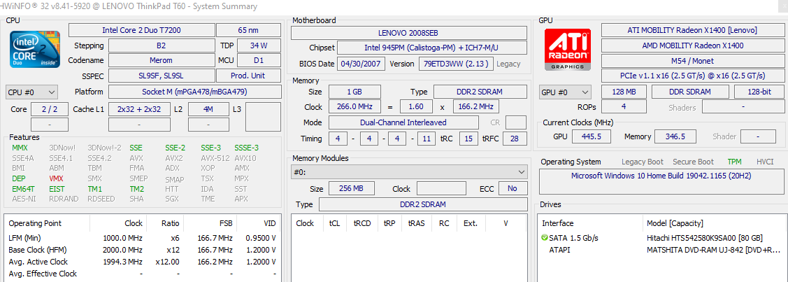Select the B2 stepping value
This screenshot has height=282, width=788.
[x=161, y=45]
